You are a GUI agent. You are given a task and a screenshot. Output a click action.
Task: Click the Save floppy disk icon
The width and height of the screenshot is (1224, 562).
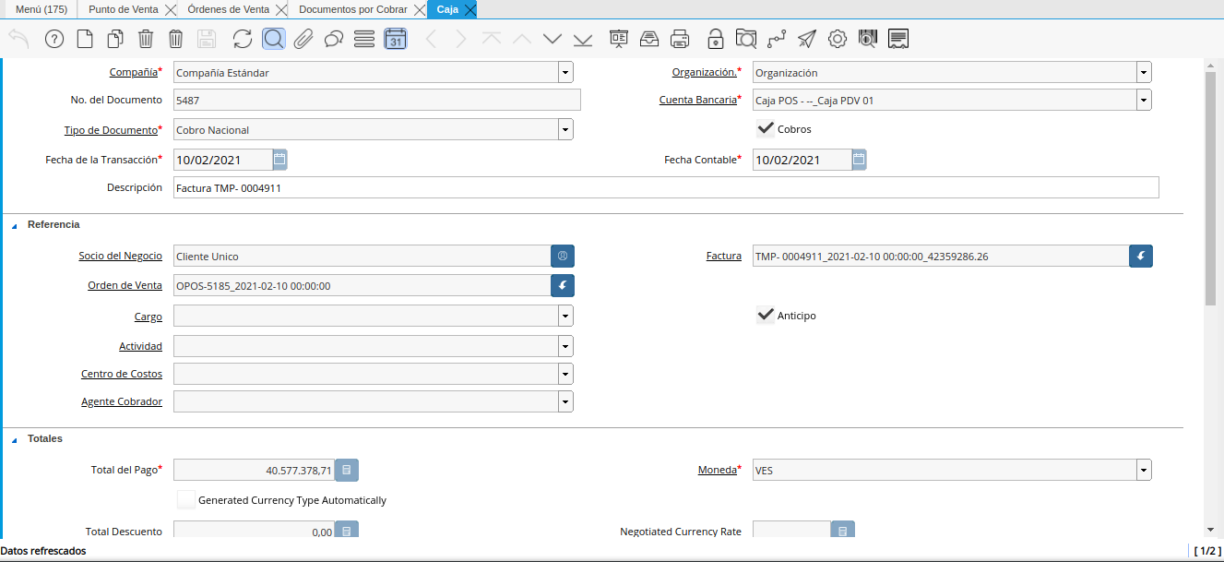(207, 39)
